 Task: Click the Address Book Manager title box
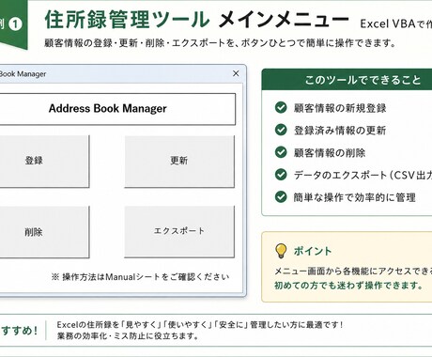(117, 109)
